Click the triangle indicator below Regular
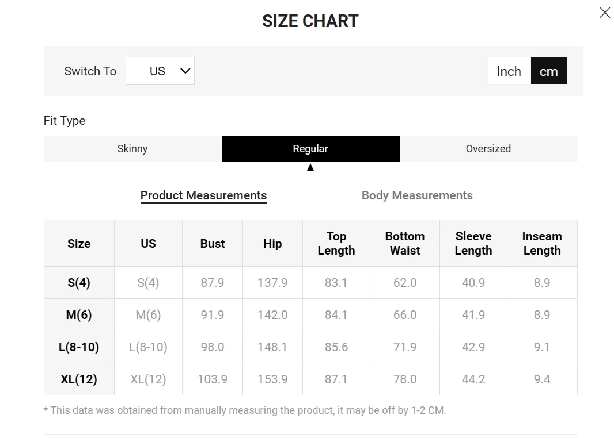The height and width of the screenshot is (438, 614). pyautogui.click(x=310, y=167)
